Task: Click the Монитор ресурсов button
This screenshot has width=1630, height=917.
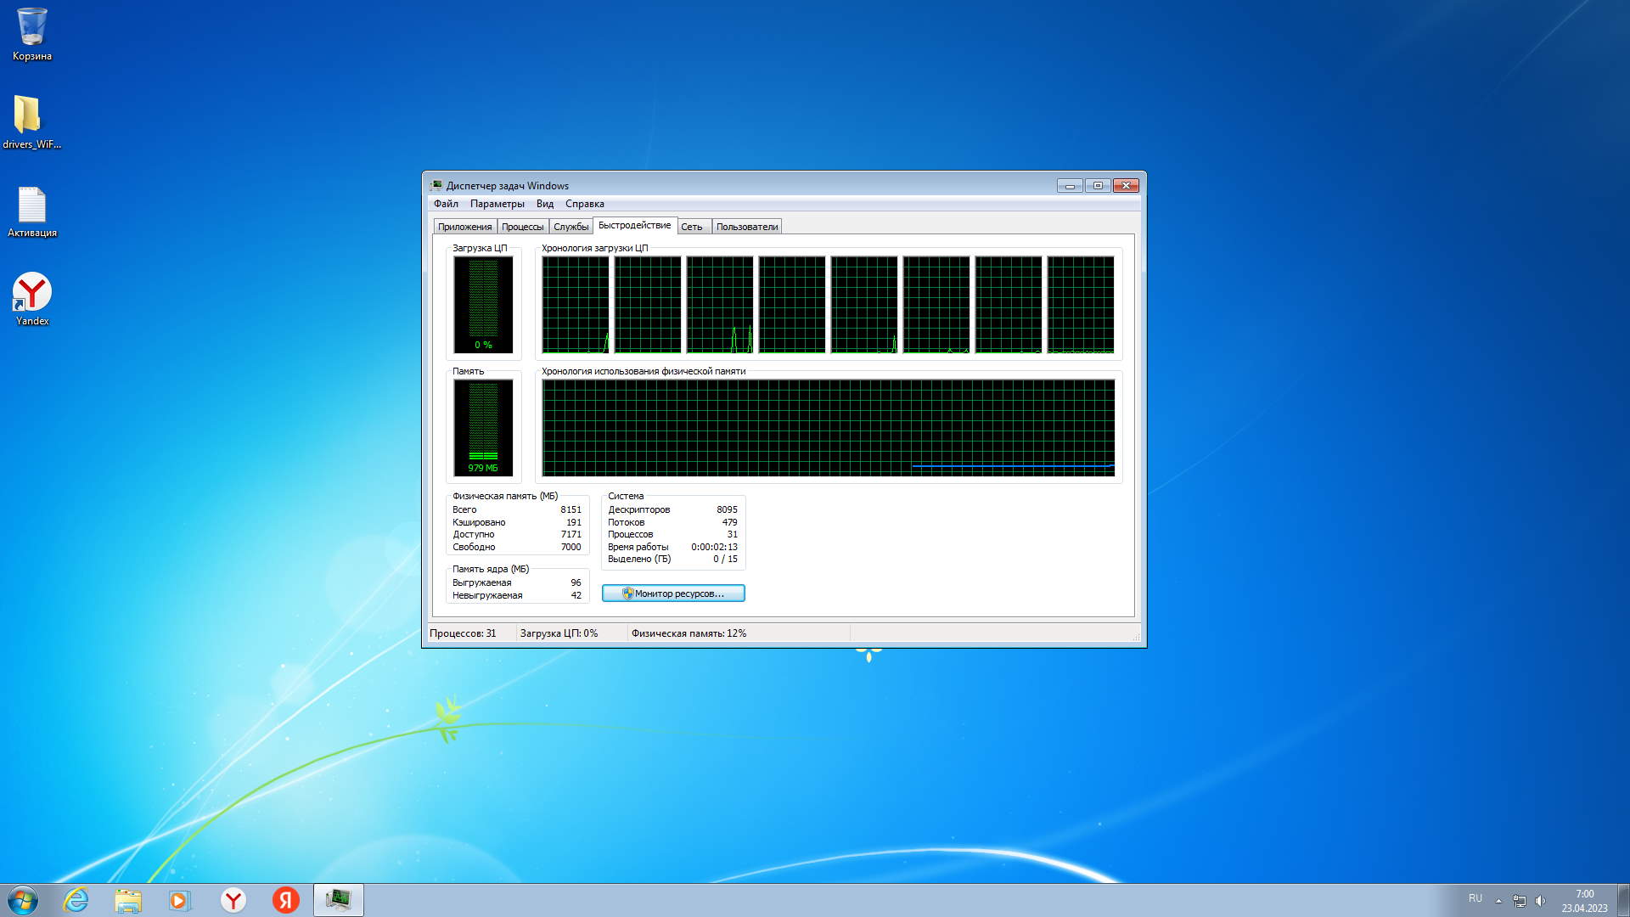Action: click(673, 594)
